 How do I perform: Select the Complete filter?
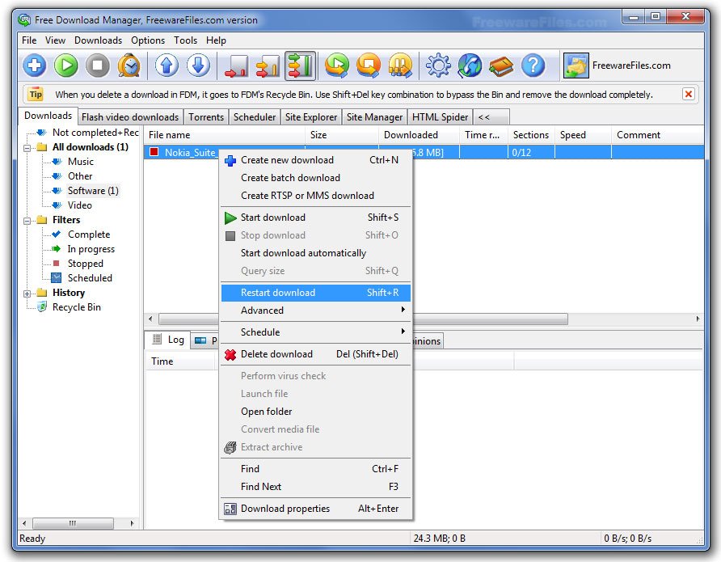(x=89, y=234)
